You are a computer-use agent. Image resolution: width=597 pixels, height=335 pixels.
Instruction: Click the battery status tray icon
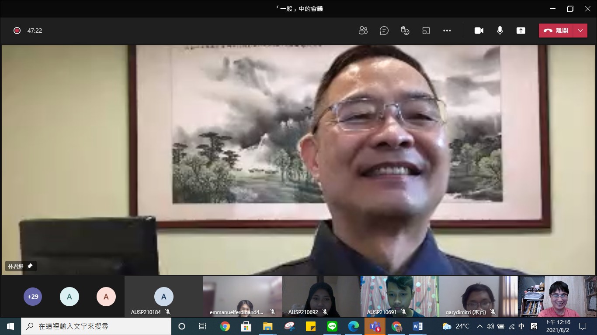point(501,326)
